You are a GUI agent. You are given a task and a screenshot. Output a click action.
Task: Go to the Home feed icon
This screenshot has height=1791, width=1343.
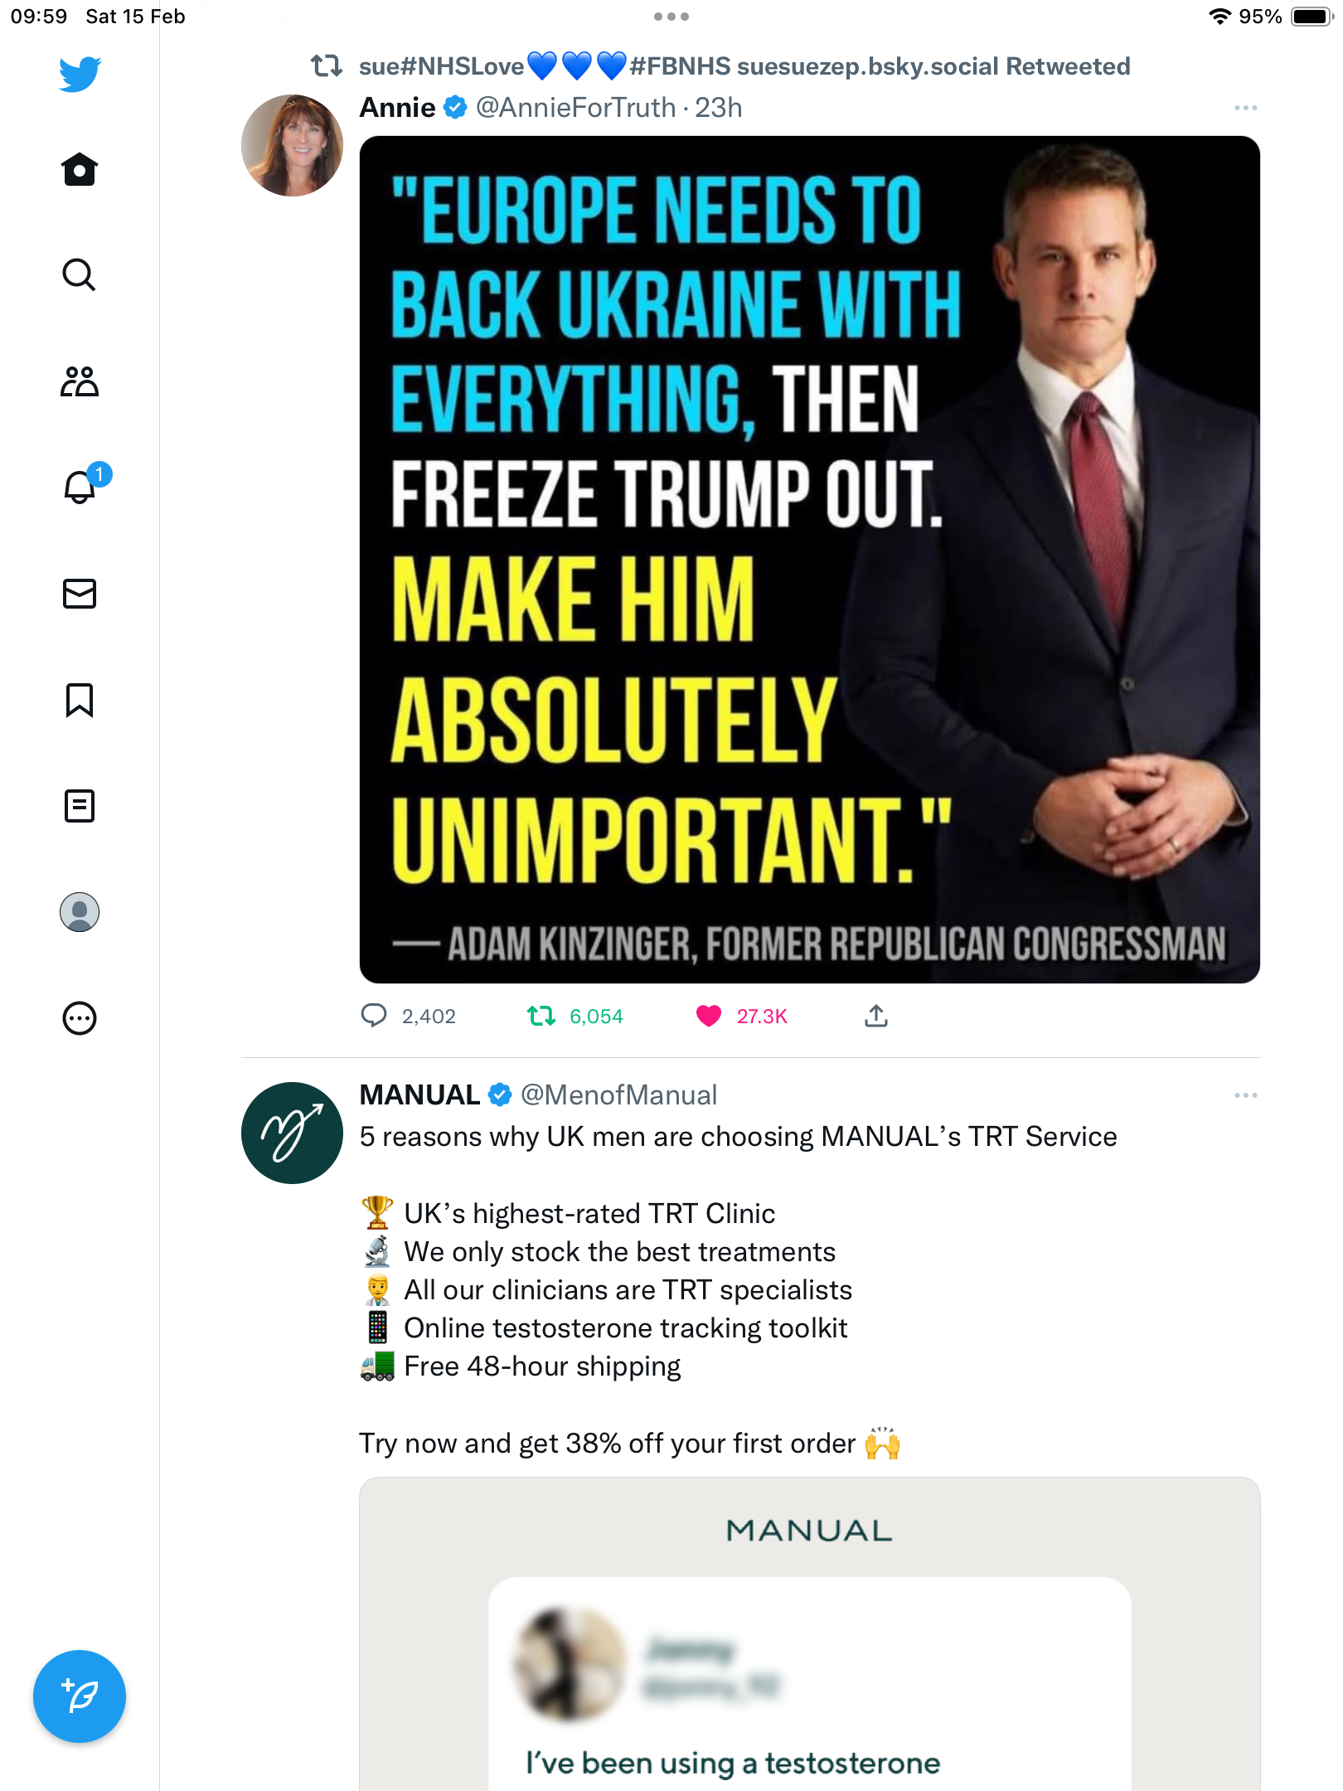click(80, 169)
